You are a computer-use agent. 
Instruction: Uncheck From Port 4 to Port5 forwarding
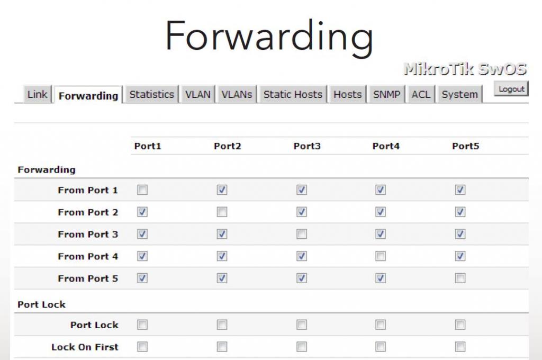(460, 256)
